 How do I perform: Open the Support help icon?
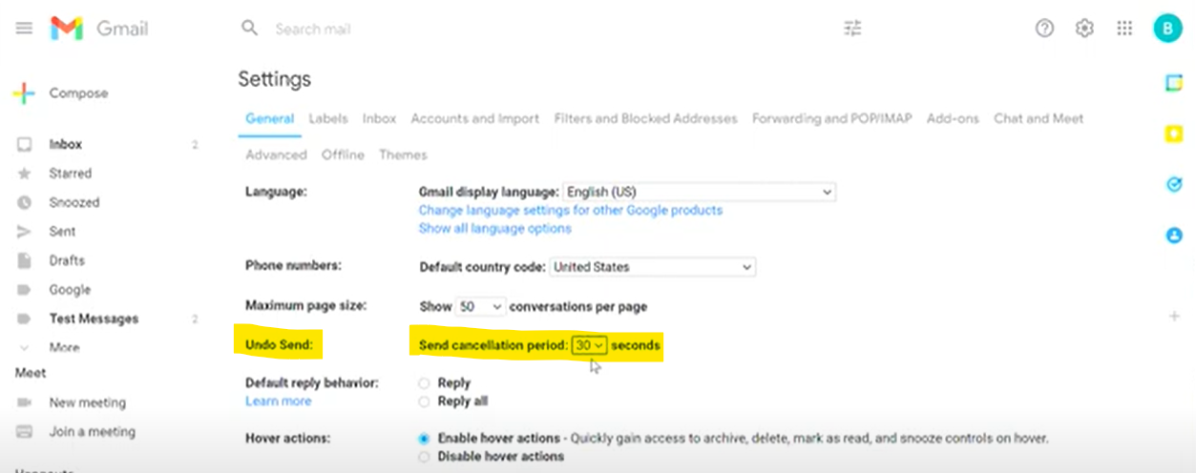(x=1044, y=29)
